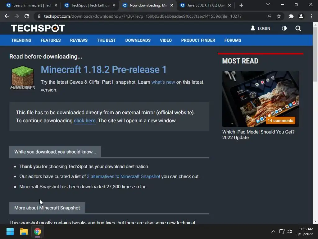
Task: Reload the page with the refresh icon
Action: [27, 16]
